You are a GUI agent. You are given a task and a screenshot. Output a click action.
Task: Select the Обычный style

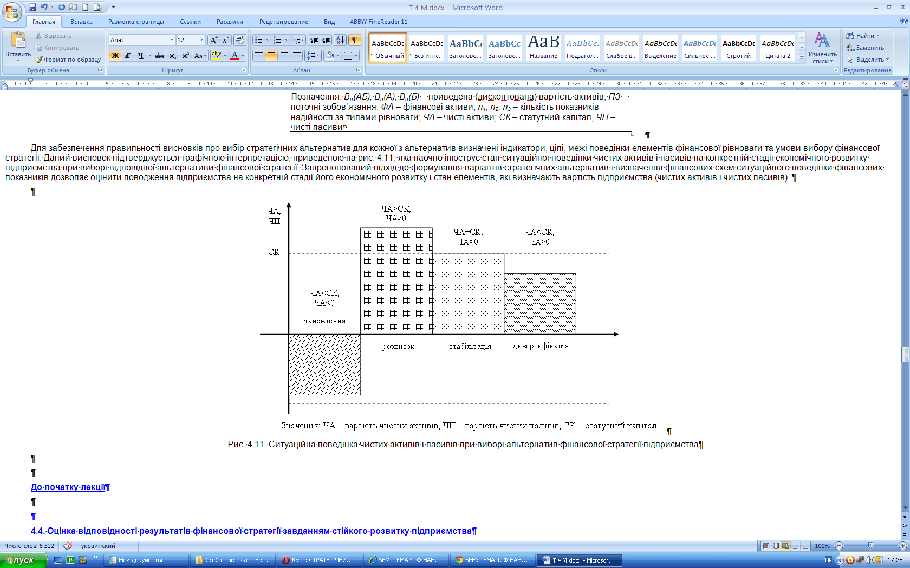point(388,48)
